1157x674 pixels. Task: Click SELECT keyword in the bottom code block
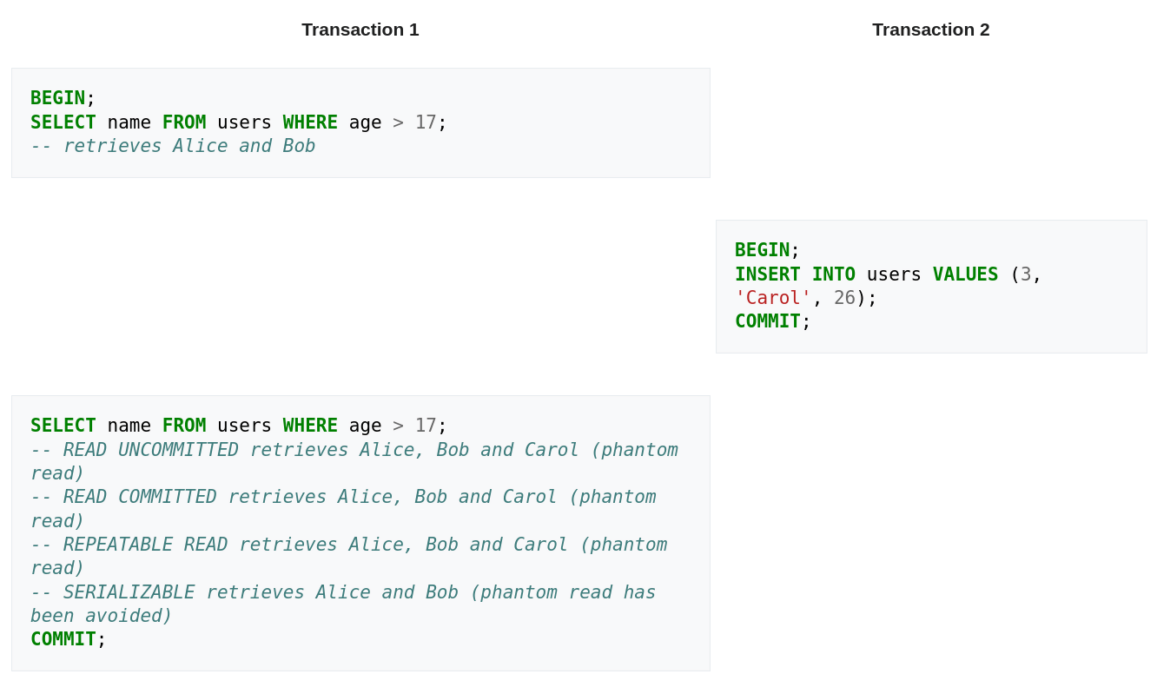[x=63, y=426]
